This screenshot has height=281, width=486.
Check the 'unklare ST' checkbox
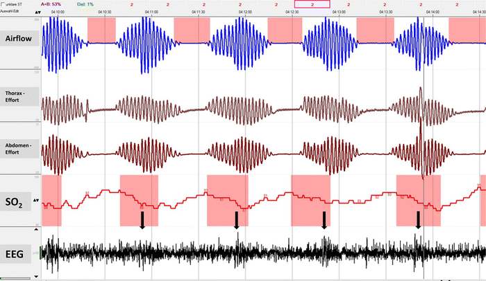pos(3,4)
